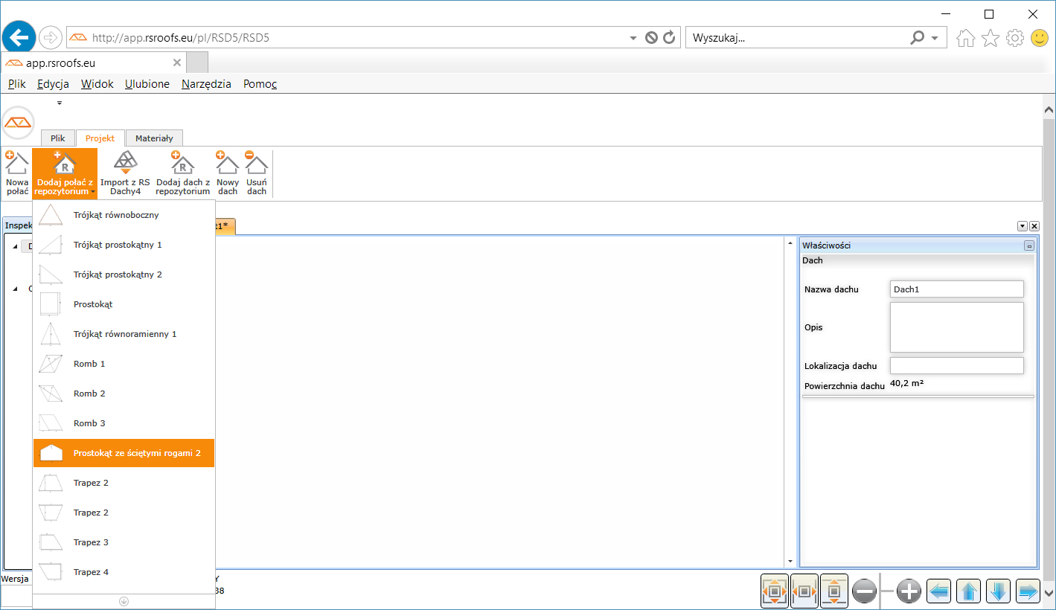This screenshot has width=1056, height=610.
Task: Zoom out with the minus button
Action: point(864,591)
